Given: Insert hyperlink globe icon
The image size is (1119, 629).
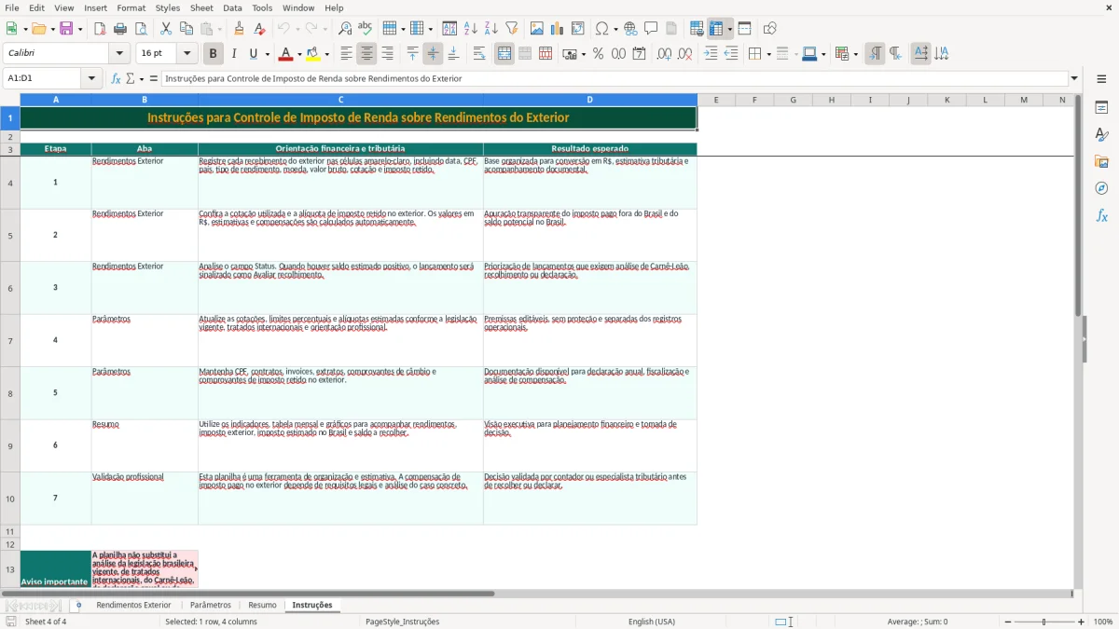Looking at the screenshot, I should point(631,29).
